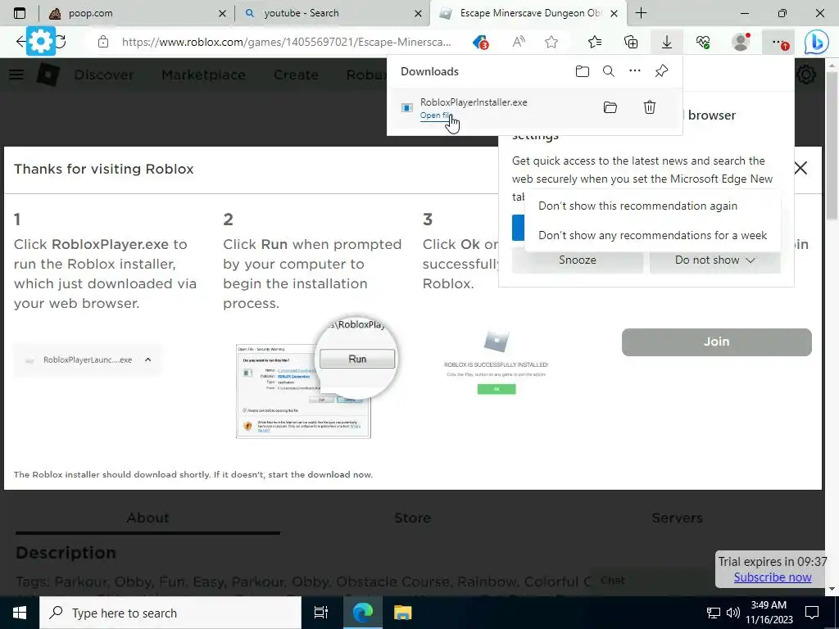Open a new browser tab
This screenshot has height=629, width=839.
[641, 13]
